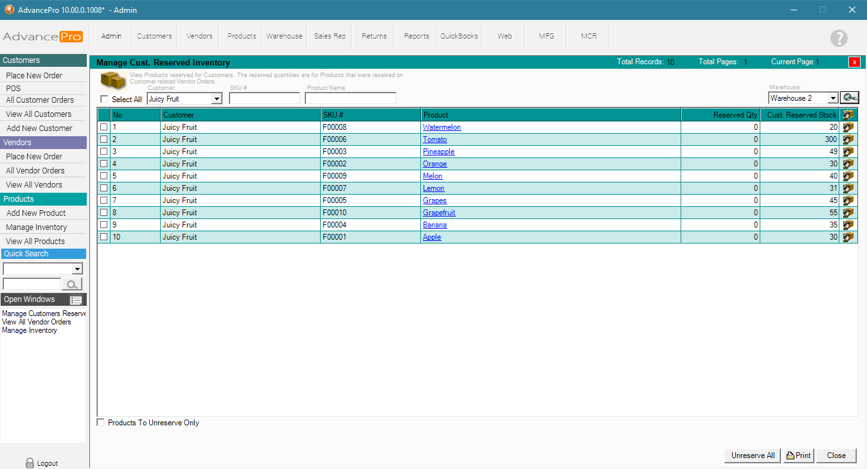The height and width of the screenshot is (469, 867).
Task: Click the unreserve box icon in Grapefruit row
Action: point(848,213)
